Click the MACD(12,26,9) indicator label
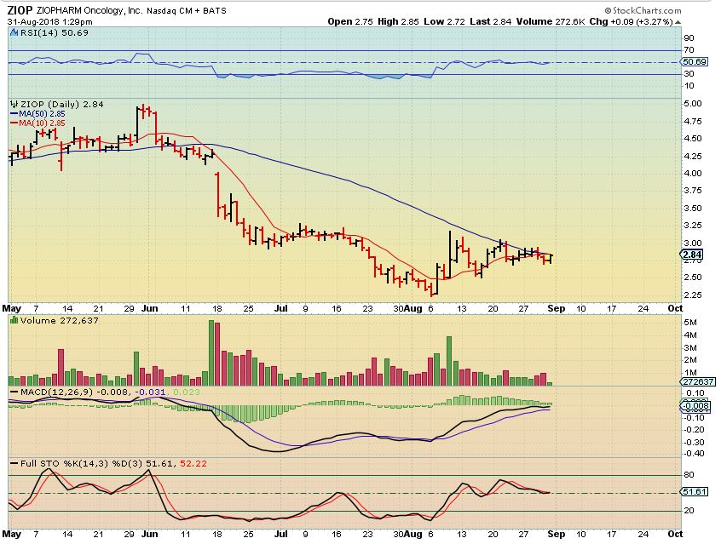 pos(56,392)
